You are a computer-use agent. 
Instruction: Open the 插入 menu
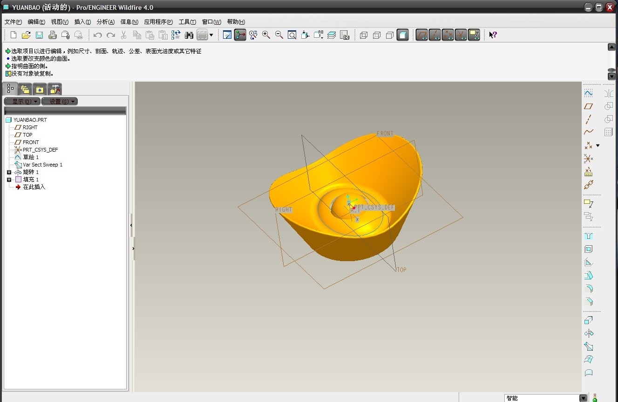coord(82,22)
